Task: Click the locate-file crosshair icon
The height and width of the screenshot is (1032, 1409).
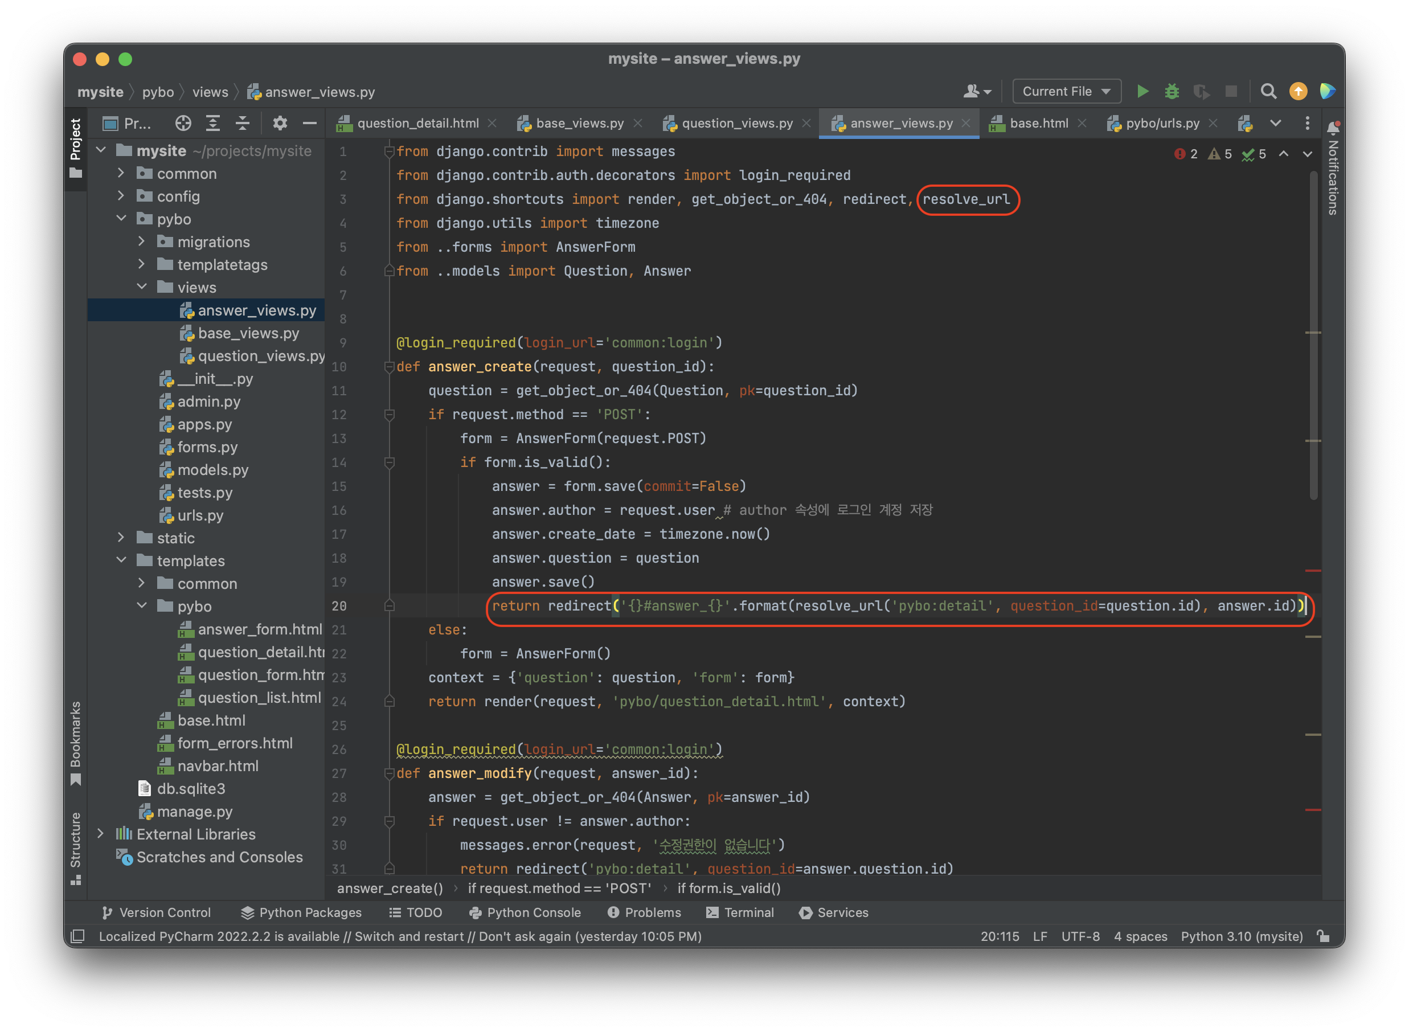Action: [183, 123]
